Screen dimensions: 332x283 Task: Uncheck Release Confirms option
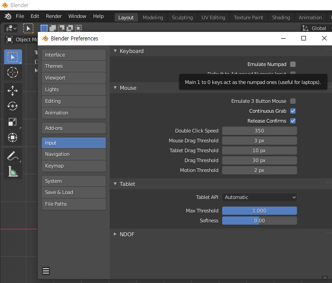[293, 121]
